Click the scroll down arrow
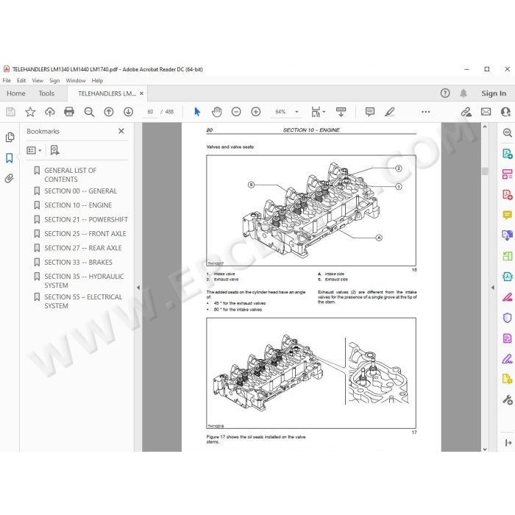515x515 pixels. point(485,449)
